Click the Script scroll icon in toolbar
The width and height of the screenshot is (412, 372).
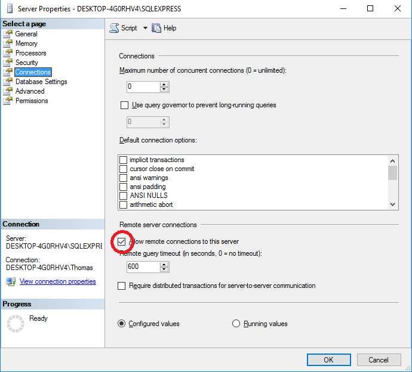tap(114, 28)
